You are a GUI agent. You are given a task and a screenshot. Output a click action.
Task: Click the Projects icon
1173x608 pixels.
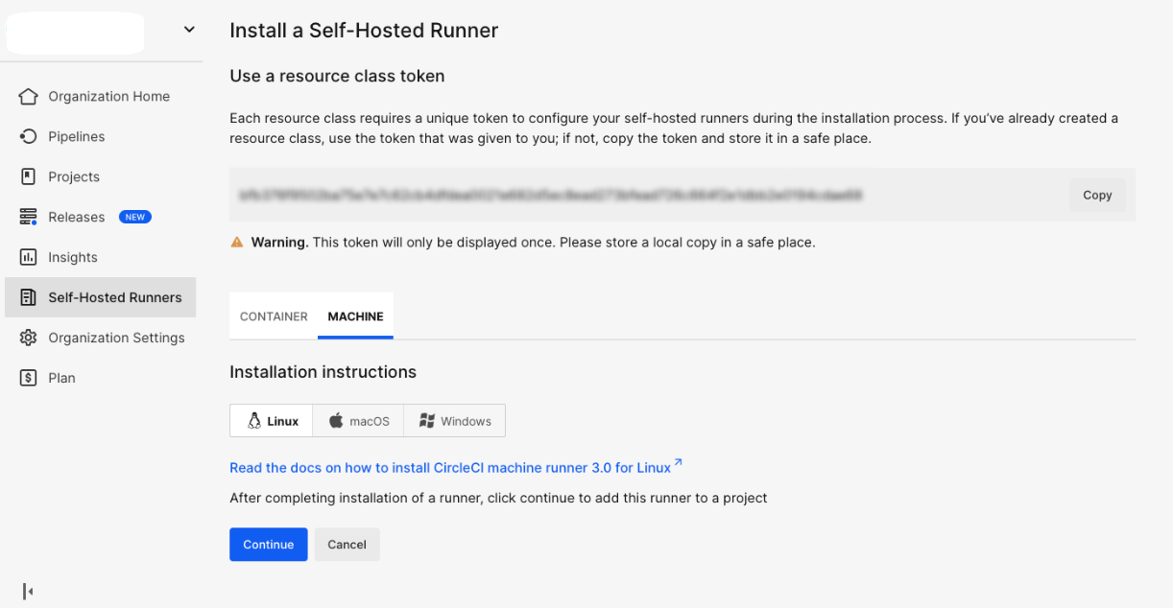(28, 176)
